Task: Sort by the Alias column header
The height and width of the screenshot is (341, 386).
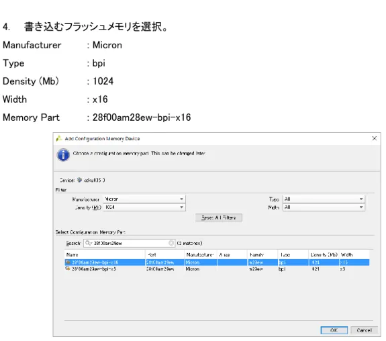Action: coord(232,255)
